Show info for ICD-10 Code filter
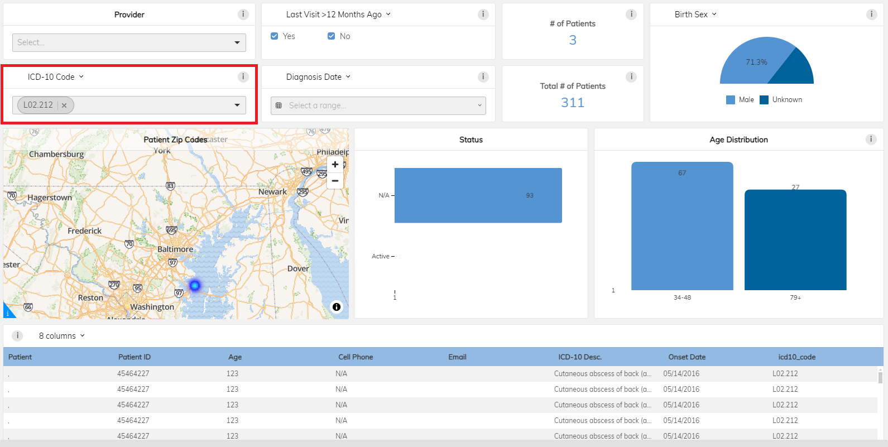Screen dimensions: 888x447 [243, 77]
